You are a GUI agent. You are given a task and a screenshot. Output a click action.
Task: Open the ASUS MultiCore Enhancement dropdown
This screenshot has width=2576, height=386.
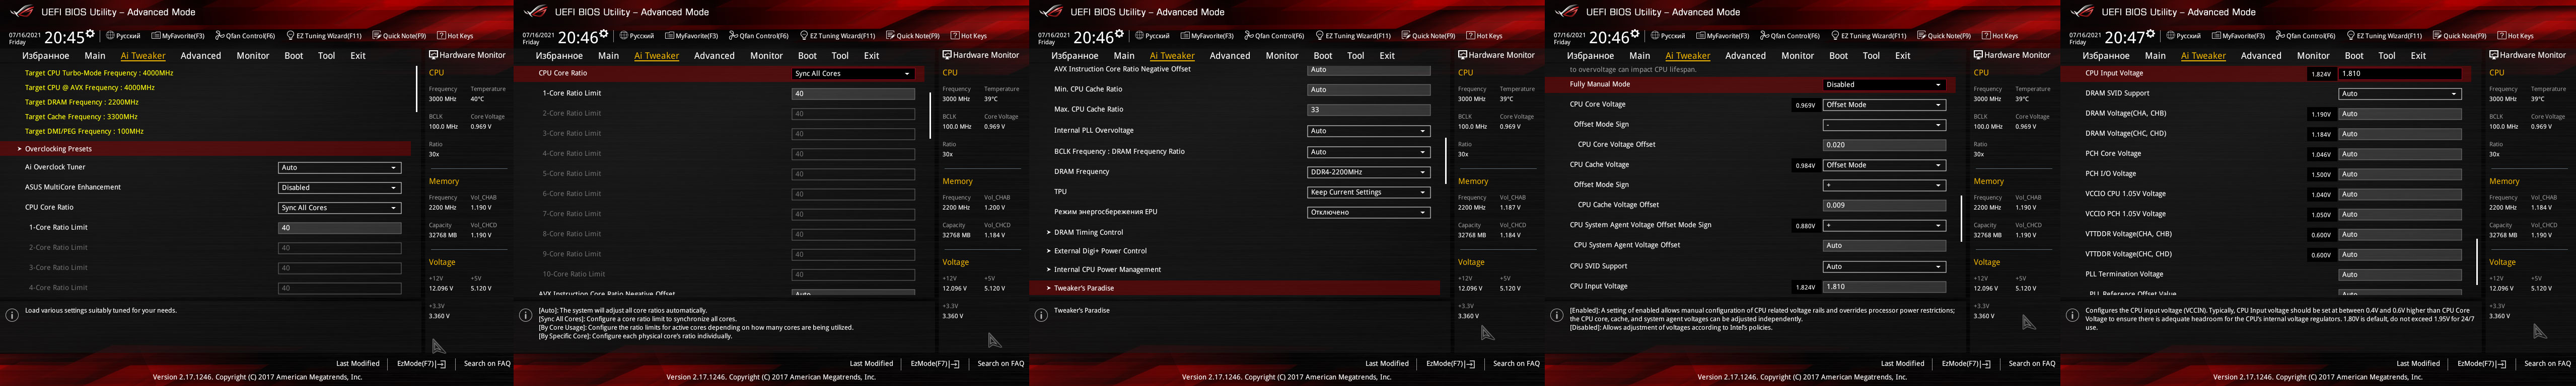coord(339,187)
